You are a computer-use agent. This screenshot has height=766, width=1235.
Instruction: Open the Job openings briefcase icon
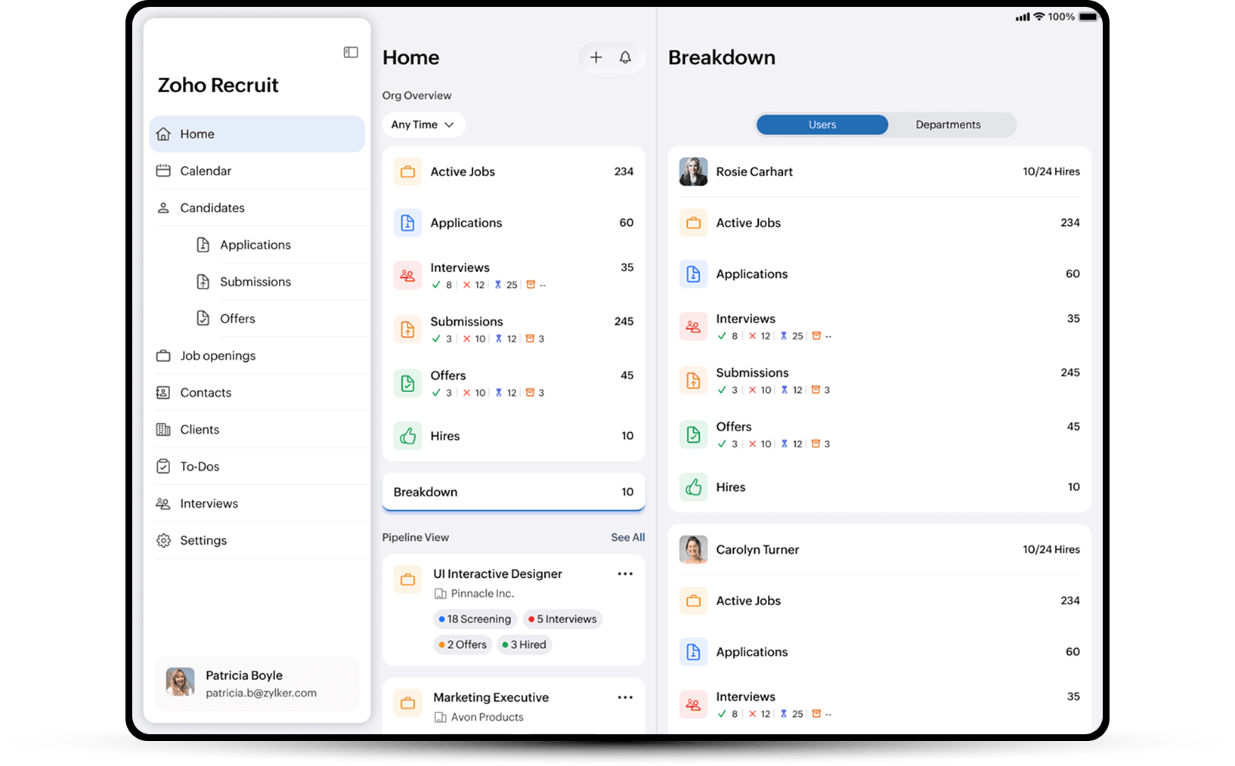pos(163,355)
